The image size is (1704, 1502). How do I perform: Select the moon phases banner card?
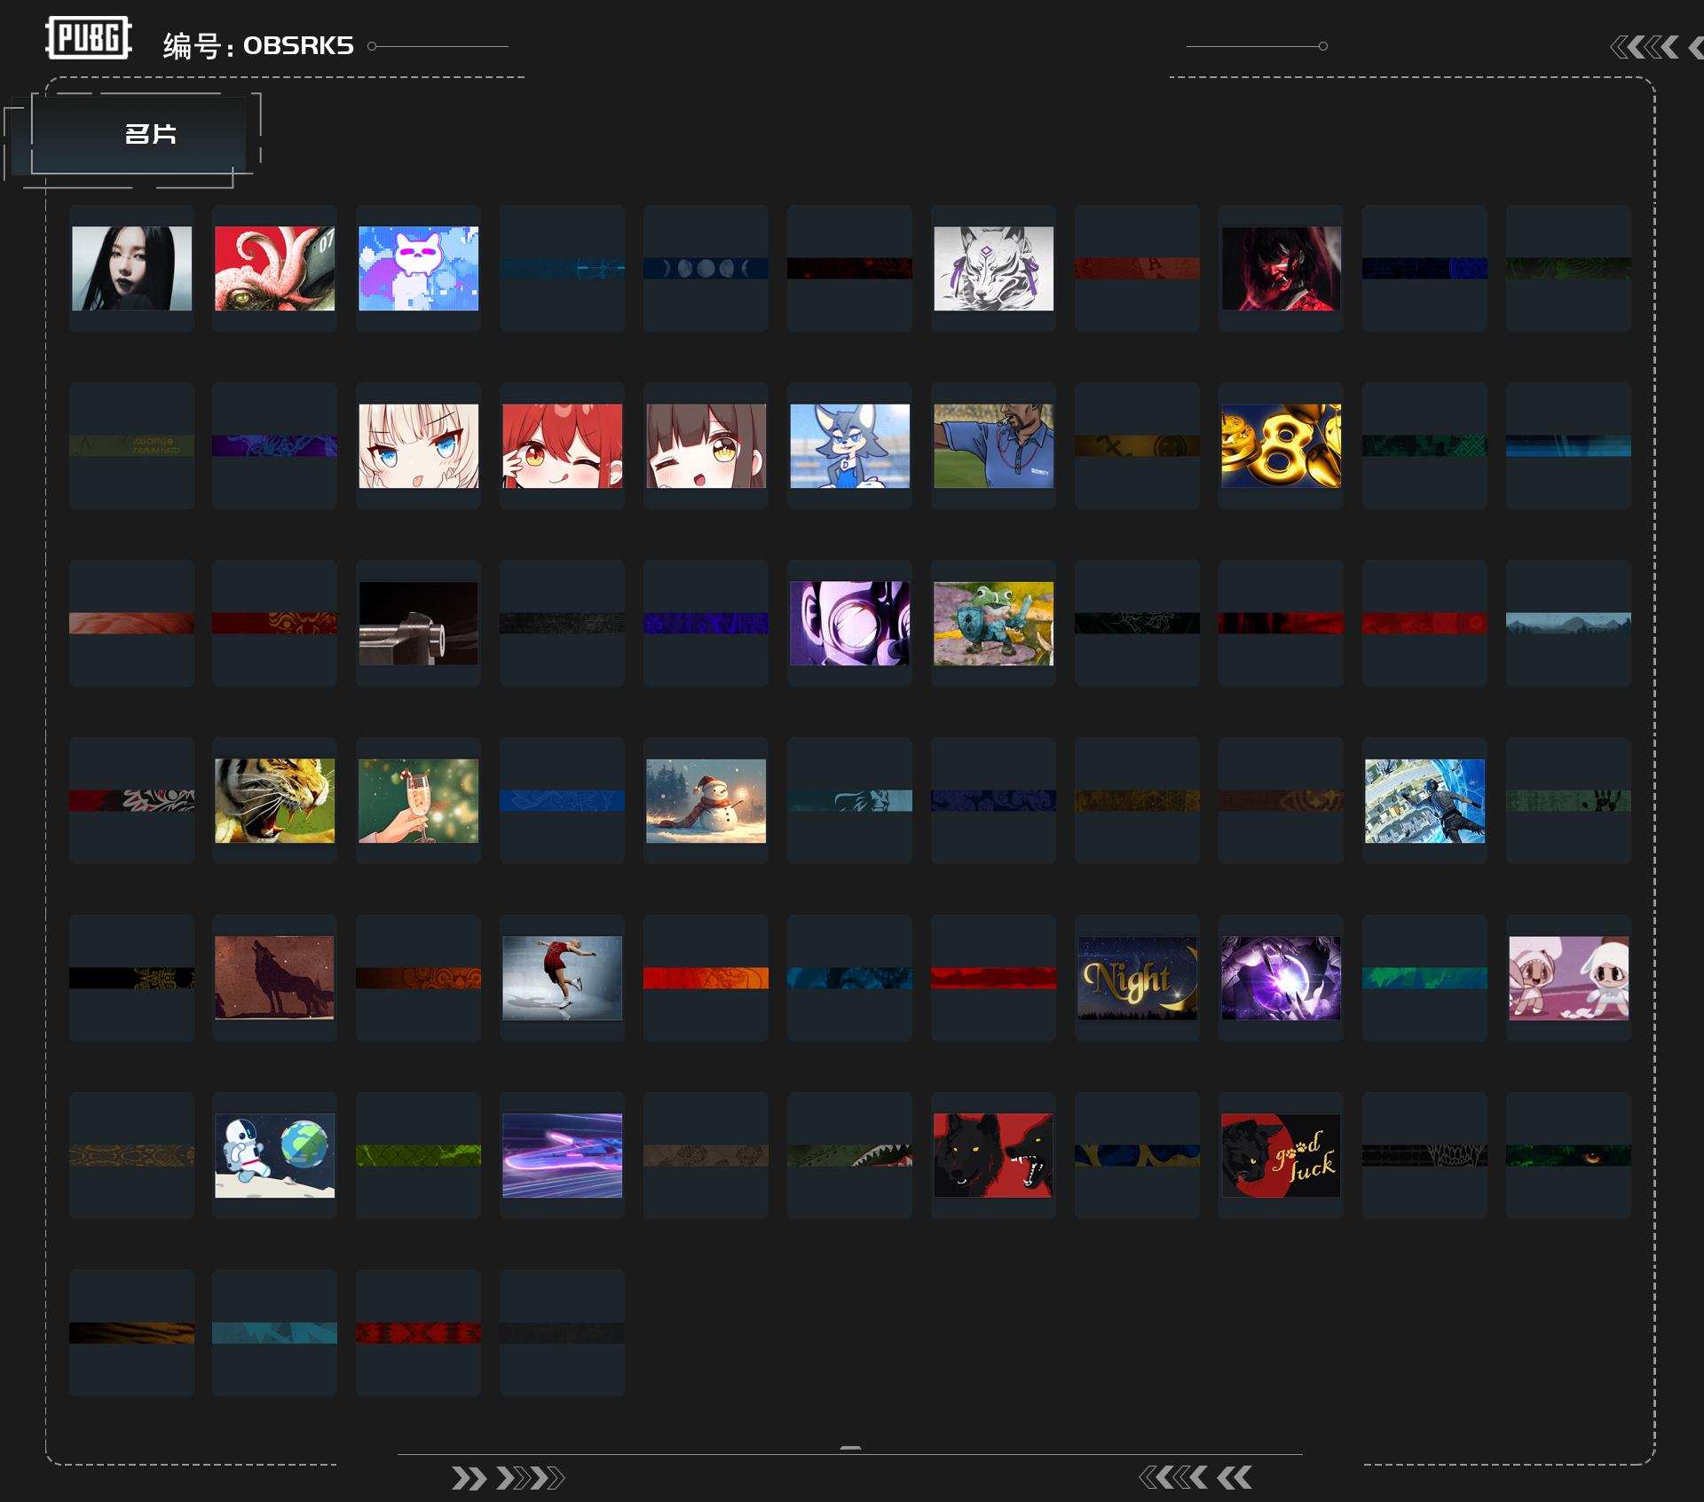tap(706, 268)
